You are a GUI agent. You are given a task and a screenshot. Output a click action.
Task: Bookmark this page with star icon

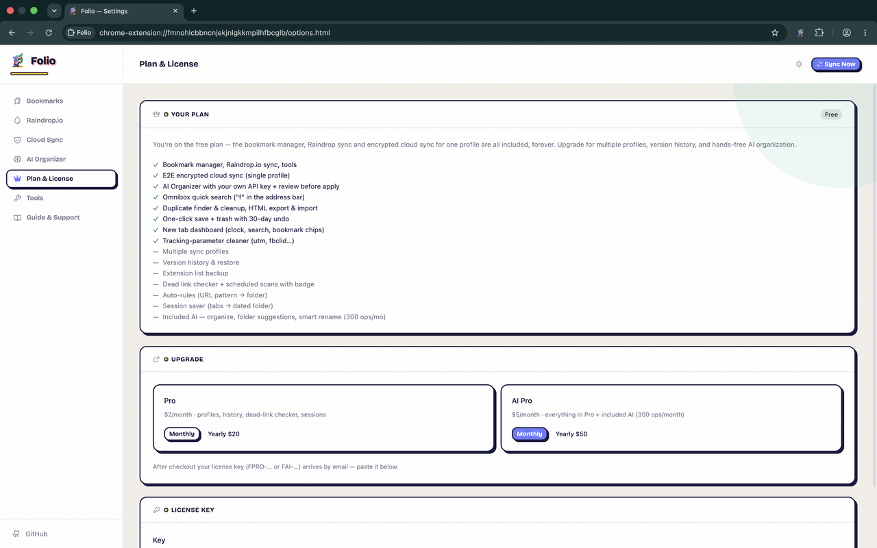(775, 32)
